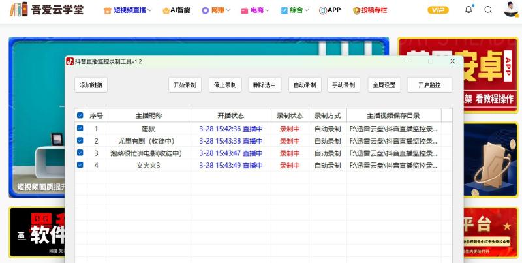The image size is (522, 263).
Task: Click the purple 网赚 circle icon
Action: 205,10
